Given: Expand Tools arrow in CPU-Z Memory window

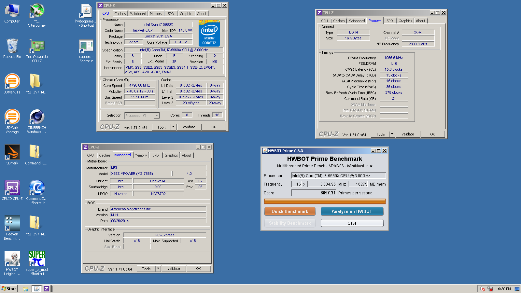Looking at the screenshot, I should coord(392,134).
